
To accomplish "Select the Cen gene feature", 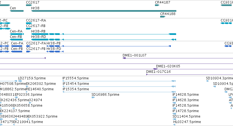I will pos(17,11).
